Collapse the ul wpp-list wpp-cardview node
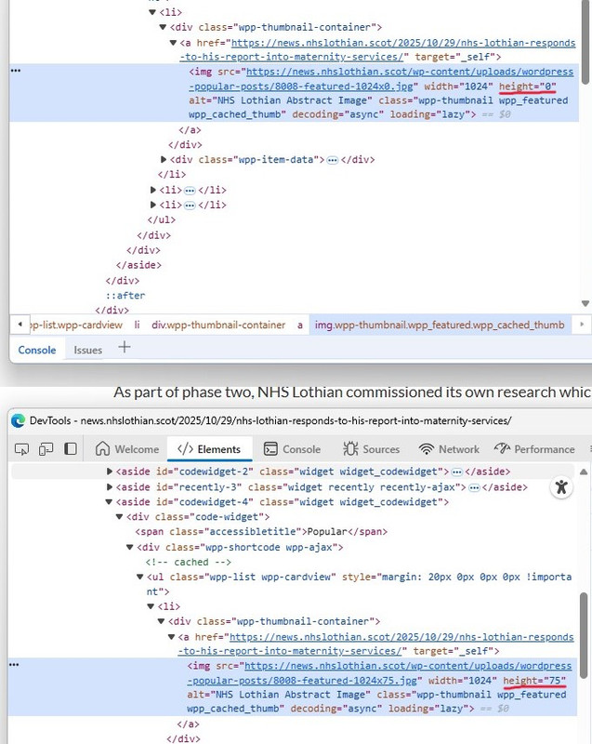This screenshot has height=744, width=592. click(x=139, y=577)
